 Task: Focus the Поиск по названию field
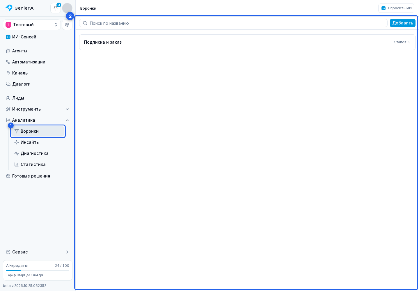pos(233,23)
